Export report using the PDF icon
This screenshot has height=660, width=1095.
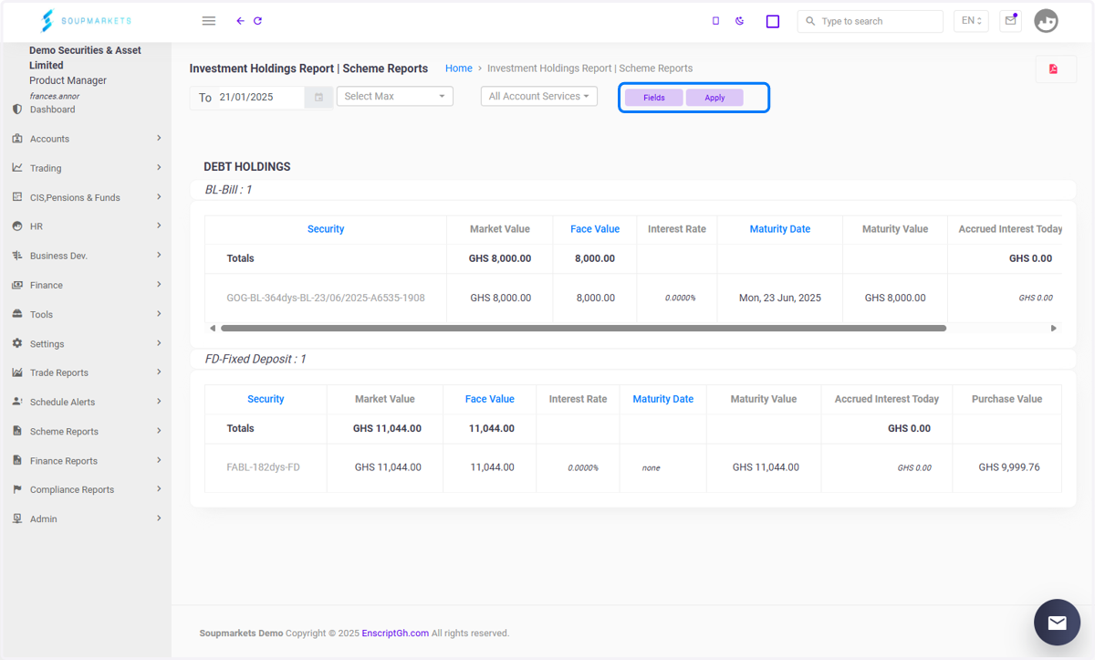coord(1054,69)
